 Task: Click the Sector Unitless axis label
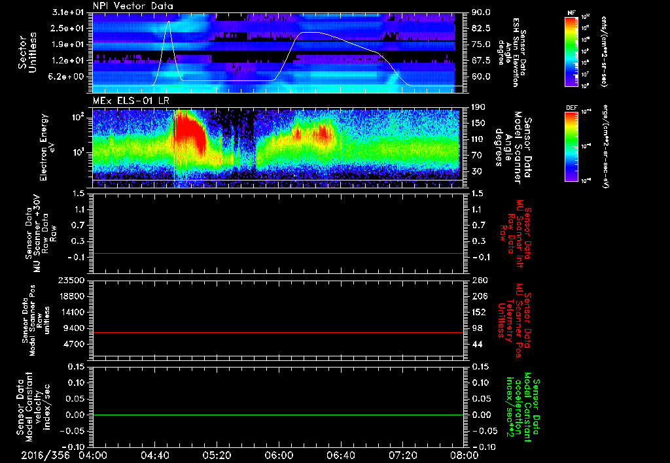(27, 52)
